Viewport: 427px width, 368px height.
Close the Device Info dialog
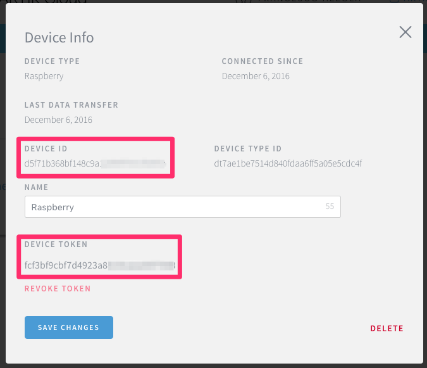(x=405, y=32)
